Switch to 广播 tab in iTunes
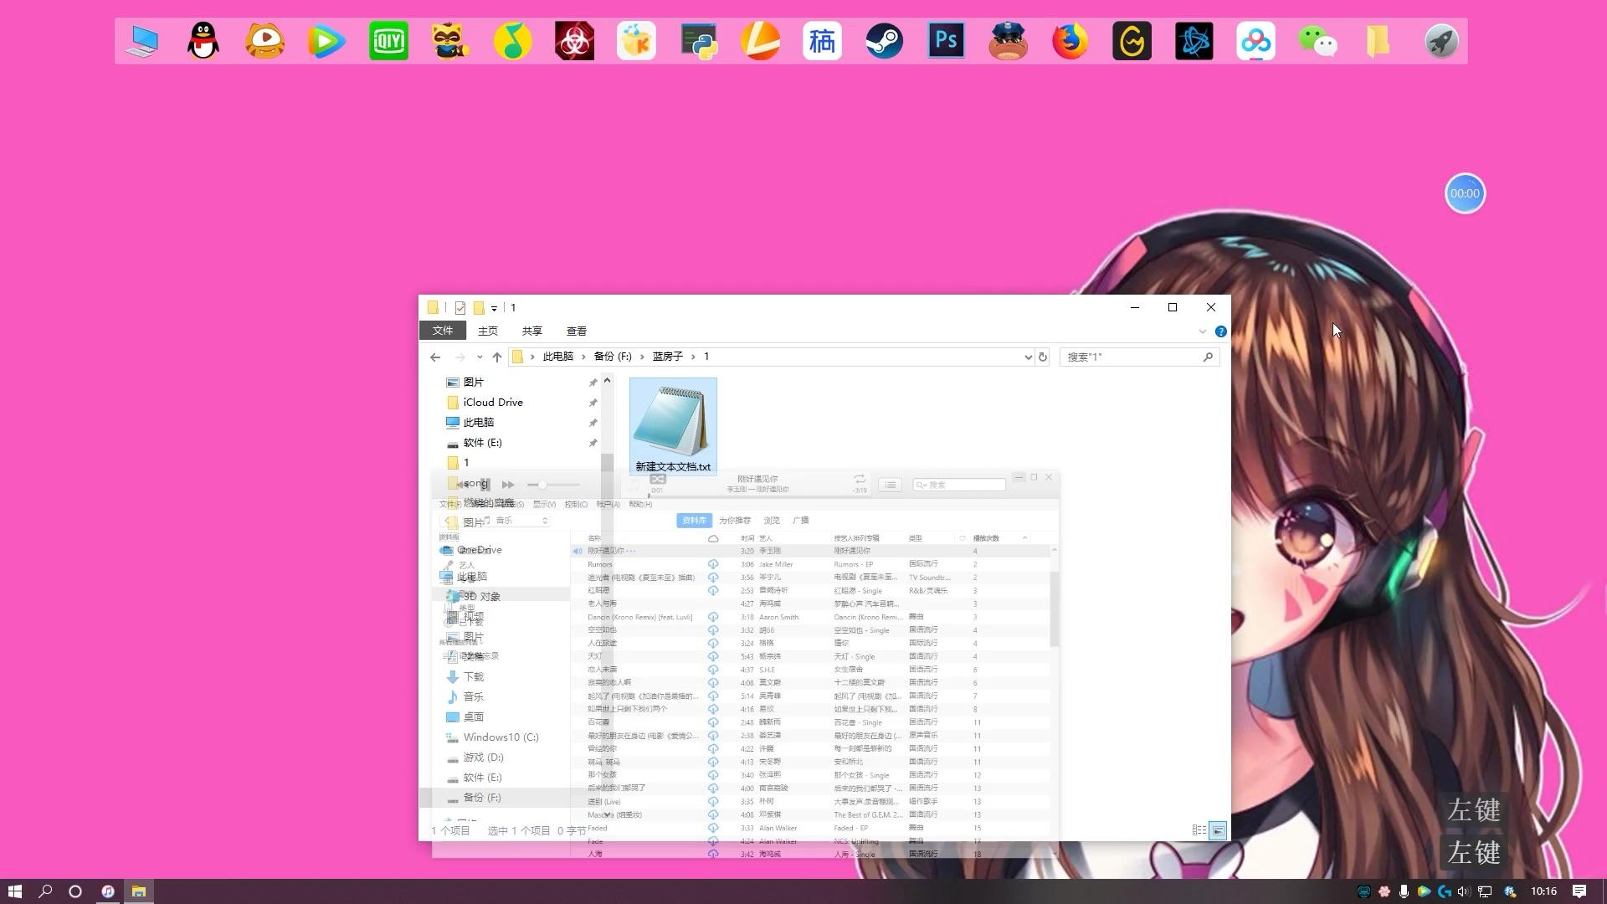This screenshot has width=1607, height=904. (801, 521)
